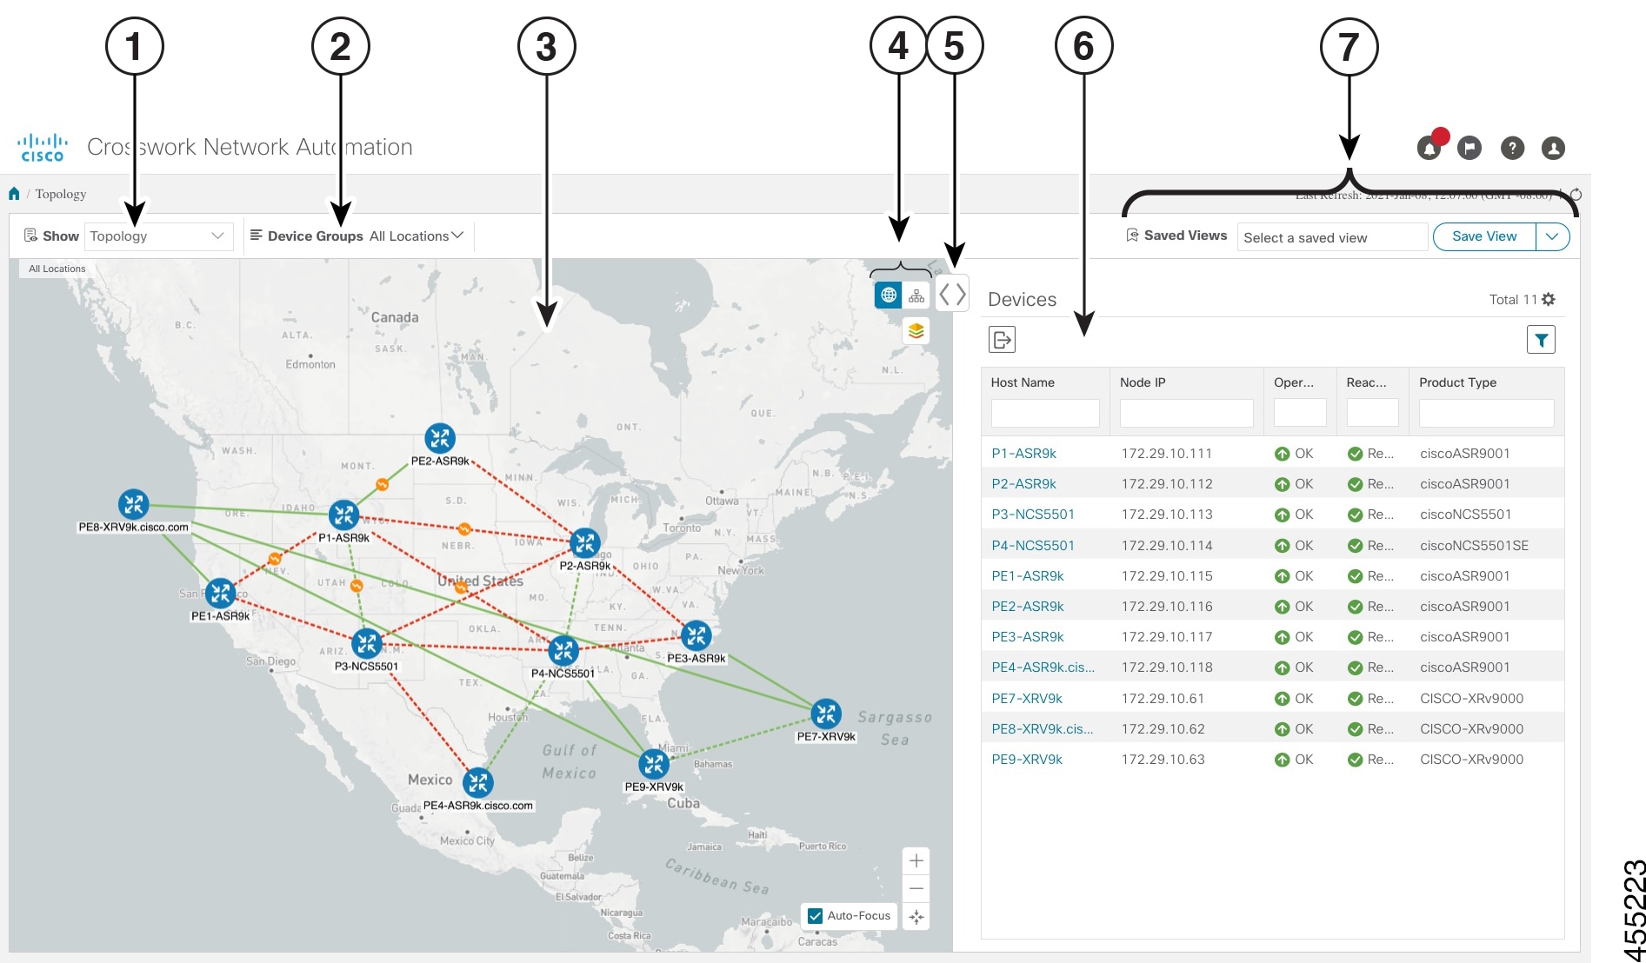The height and width of the screenshot is (963, 1646).
Task: Open the Help menu question mark
Action: tap(1511, 148)
